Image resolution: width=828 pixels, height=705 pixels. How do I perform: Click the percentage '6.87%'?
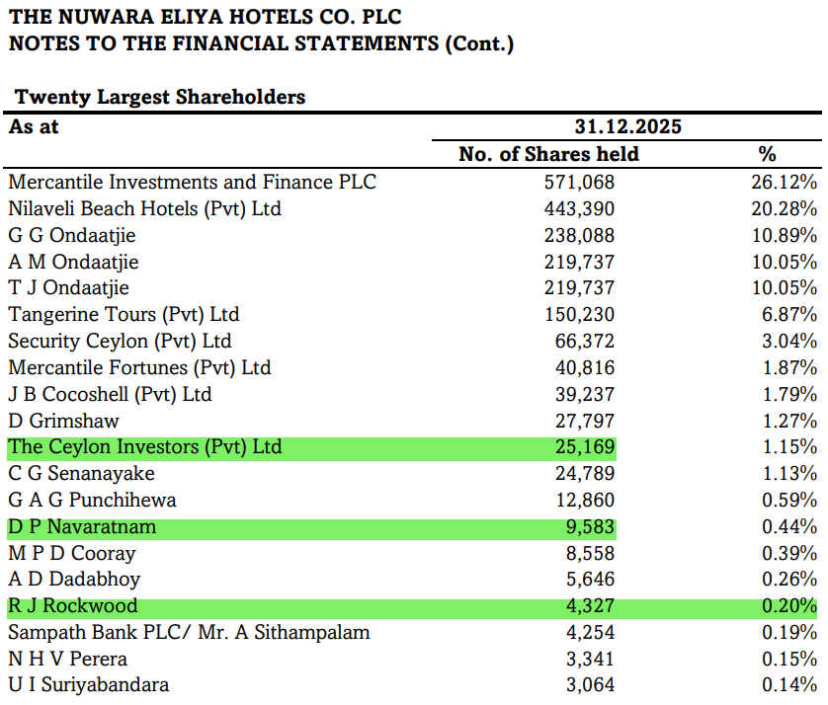coord(789,315)
